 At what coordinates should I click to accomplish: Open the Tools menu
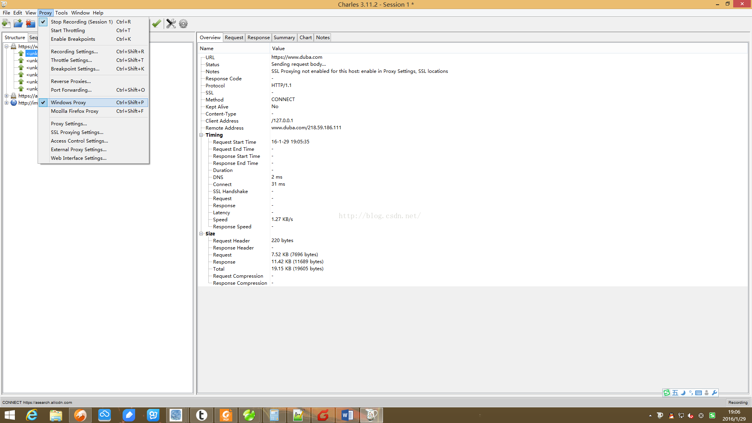[61, 13]
